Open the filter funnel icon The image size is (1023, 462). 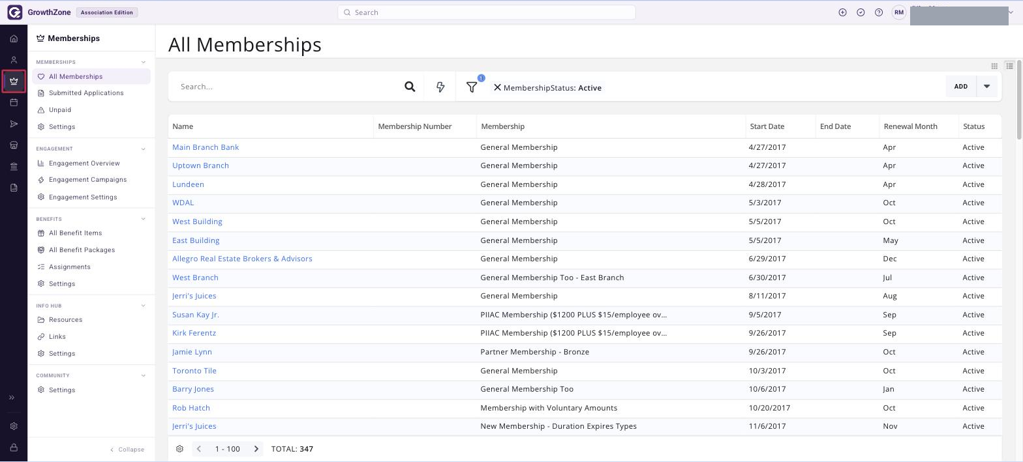pyautogui.click(x=472, y=87)
